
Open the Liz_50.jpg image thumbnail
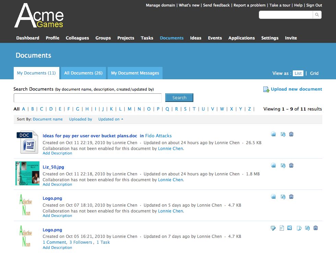[27, 173]
